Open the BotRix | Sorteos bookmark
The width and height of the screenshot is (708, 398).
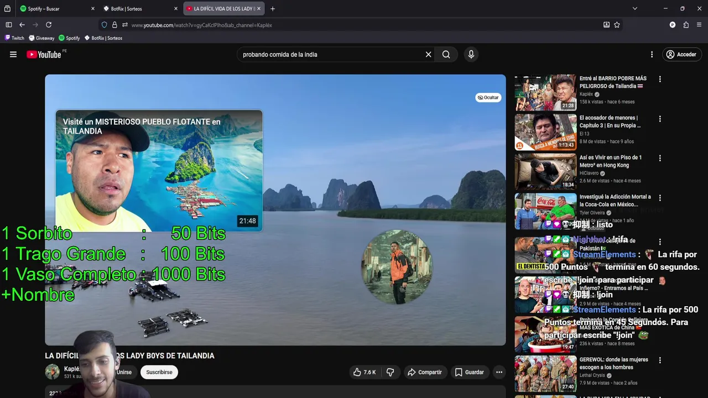103,38
